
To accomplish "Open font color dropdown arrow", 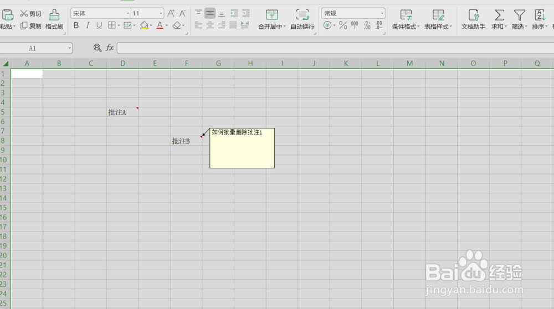I will coord(167,25).
